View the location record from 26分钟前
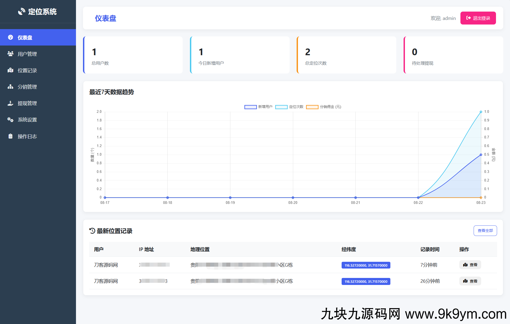 470,281
